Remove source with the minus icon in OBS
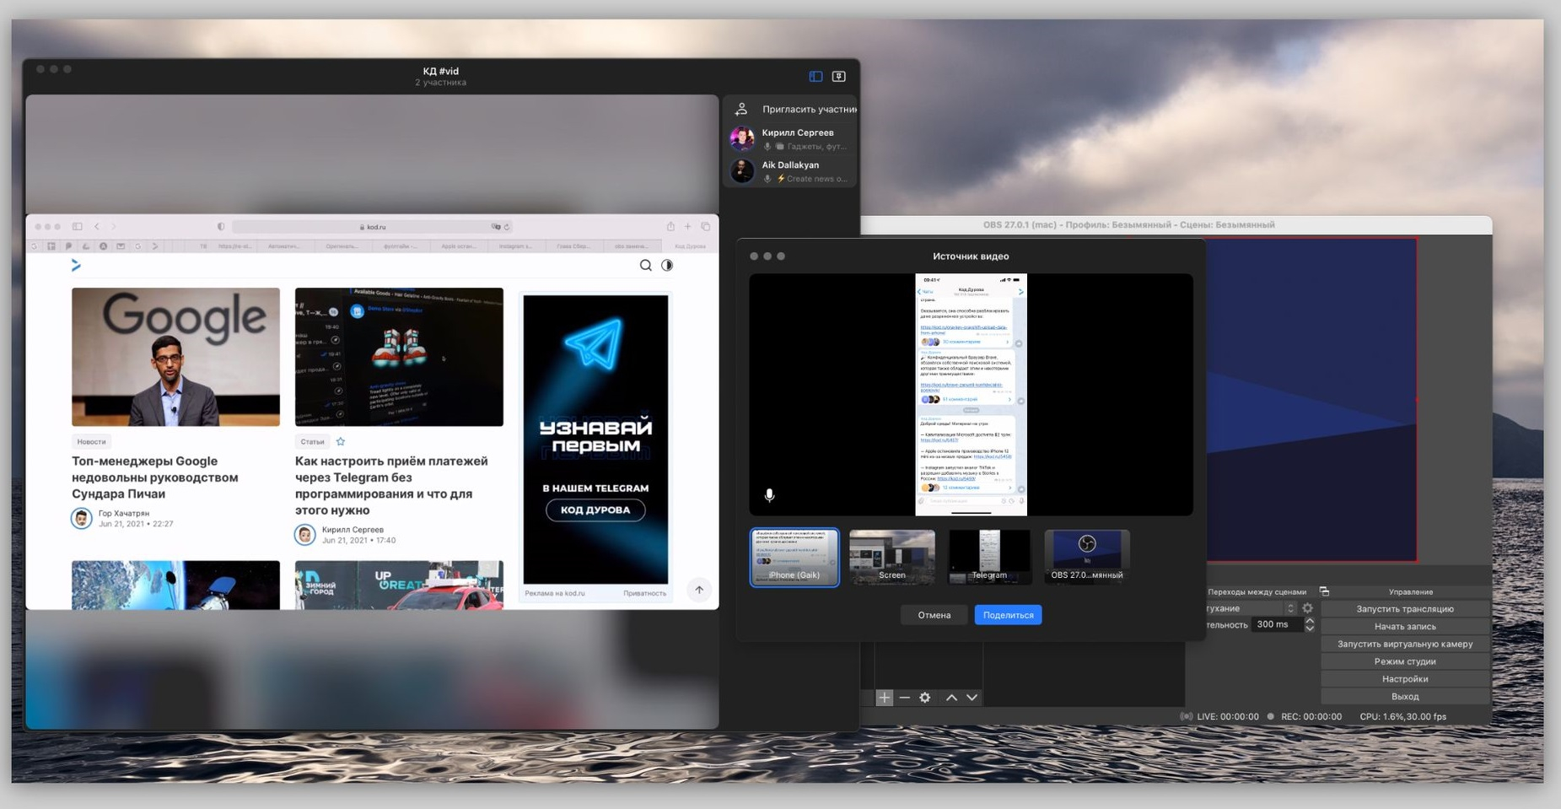Screen dimensions: 1561x809 pyautogui.click(x=905, y=698)
